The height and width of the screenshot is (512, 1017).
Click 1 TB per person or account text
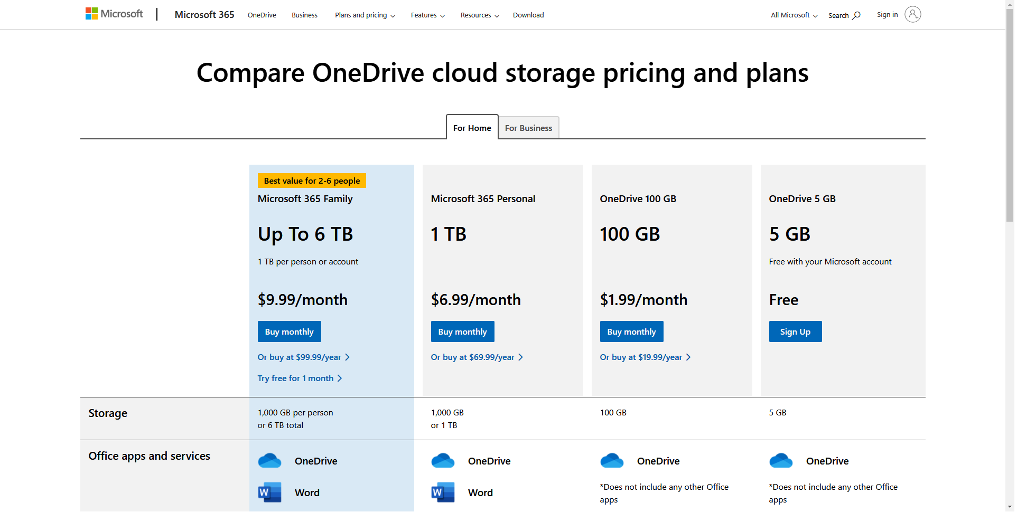(308, 262)
